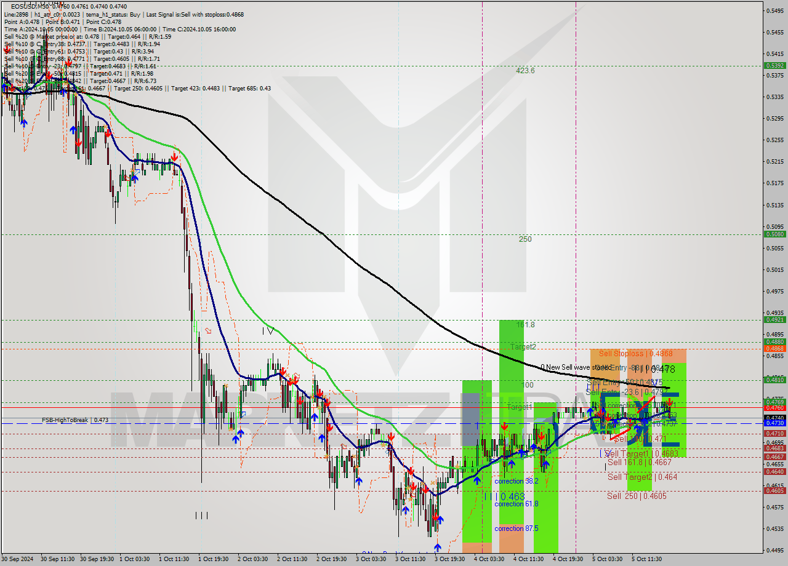
Task: Click the green 0.4880 price tag
Action: tap(774, 341)
